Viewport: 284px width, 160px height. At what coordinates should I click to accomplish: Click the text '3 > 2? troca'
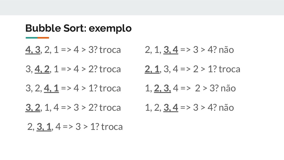point(97,107)
